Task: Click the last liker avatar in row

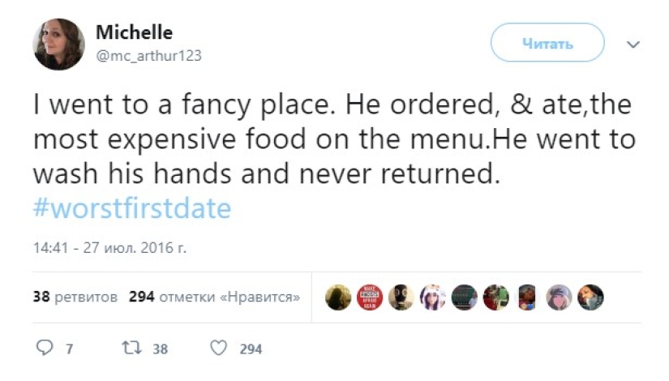Action: pyautogui.click(x=590, y=298)
